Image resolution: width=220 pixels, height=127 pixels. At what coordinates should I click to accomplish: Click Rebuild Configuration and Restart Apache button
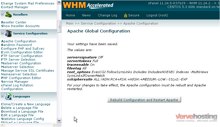[144, 100]
